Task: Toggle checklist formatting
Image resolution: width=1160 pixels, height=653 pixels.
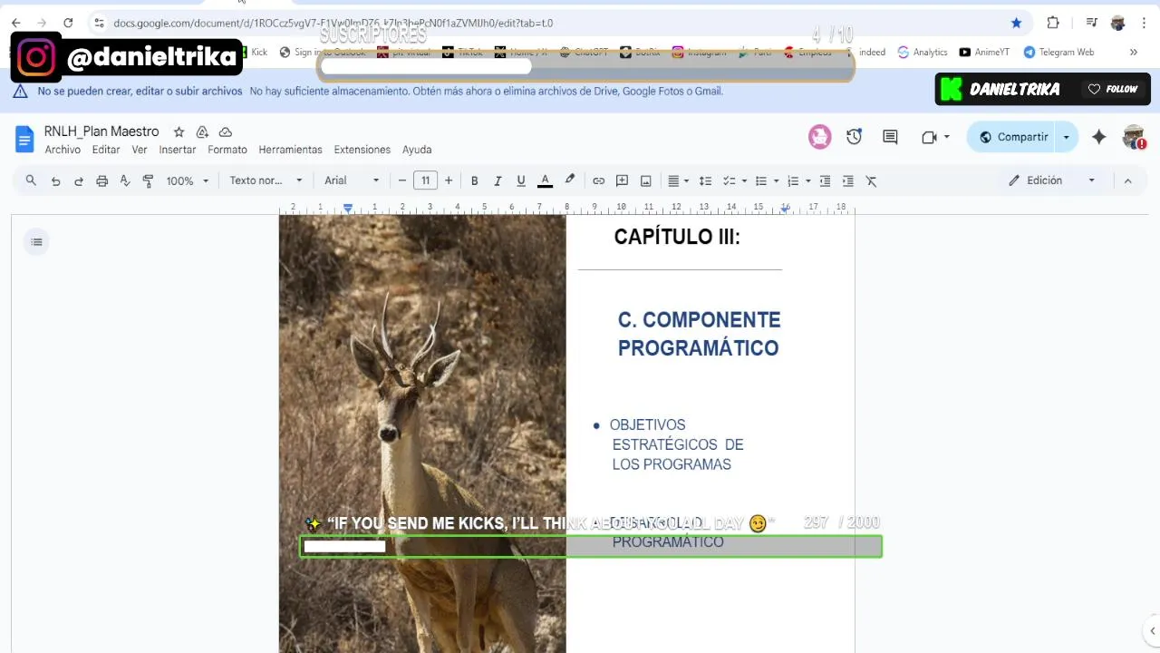Action: point(730,180)
